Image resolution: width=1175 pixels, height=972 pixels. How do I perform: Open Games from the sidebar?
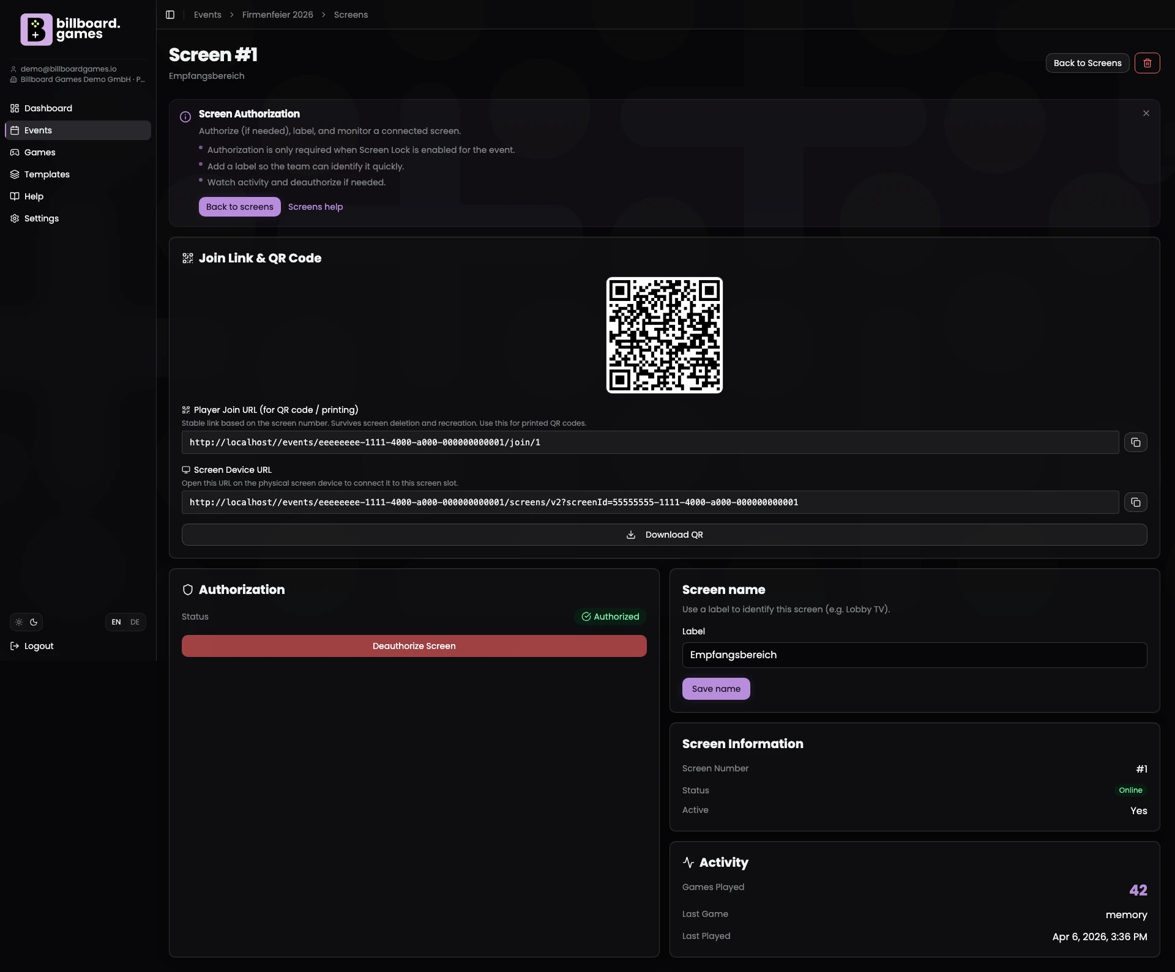(x=39, y=152)
